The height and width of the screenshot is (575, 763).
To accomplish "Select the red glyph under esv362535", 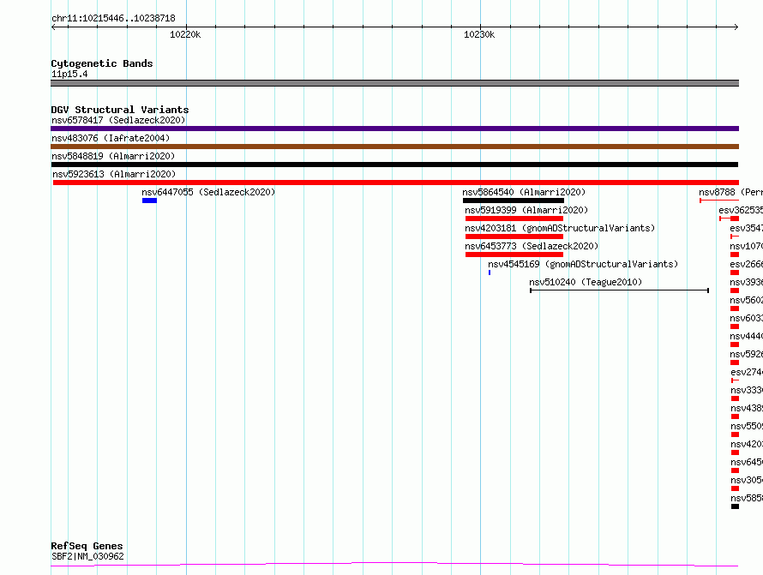I will [729, 219].
